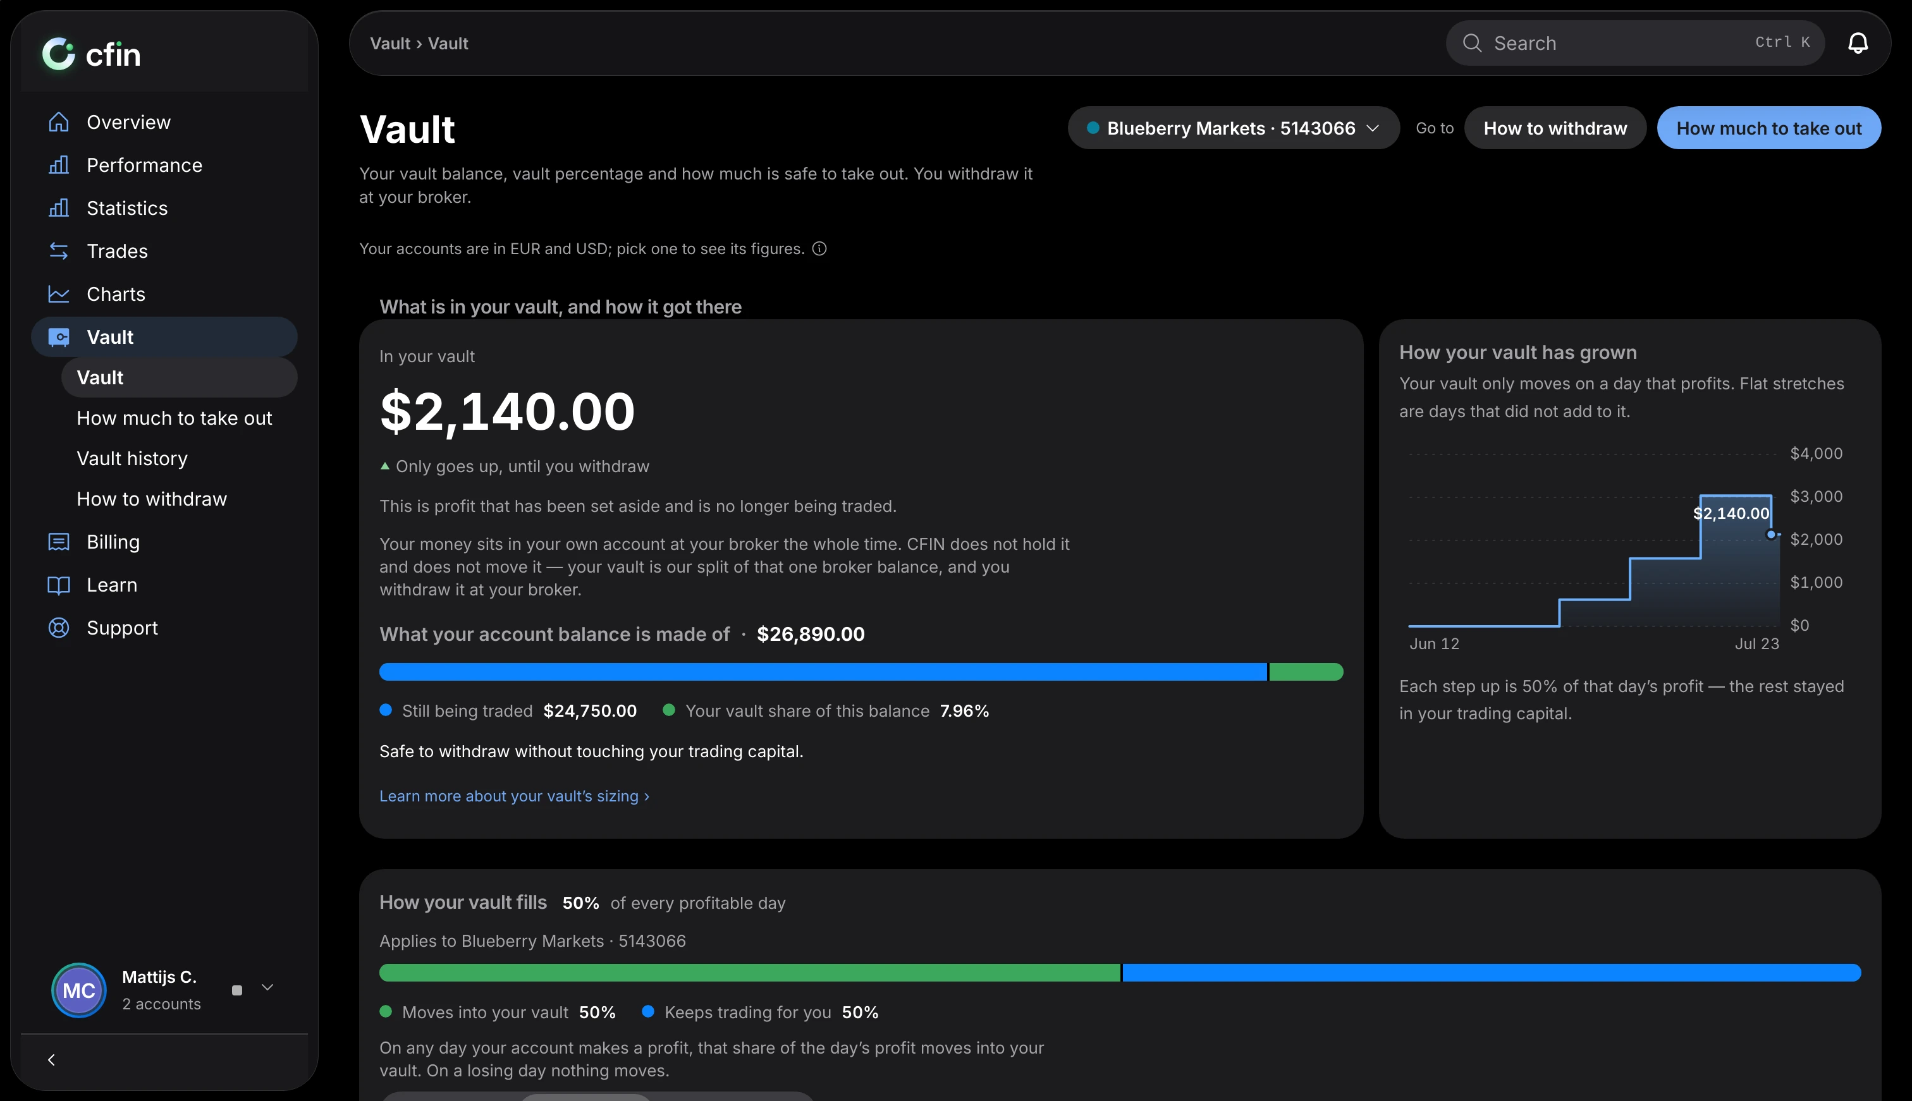Open Overview via house icon
Screen dimensions: 1912x1101
59,122
